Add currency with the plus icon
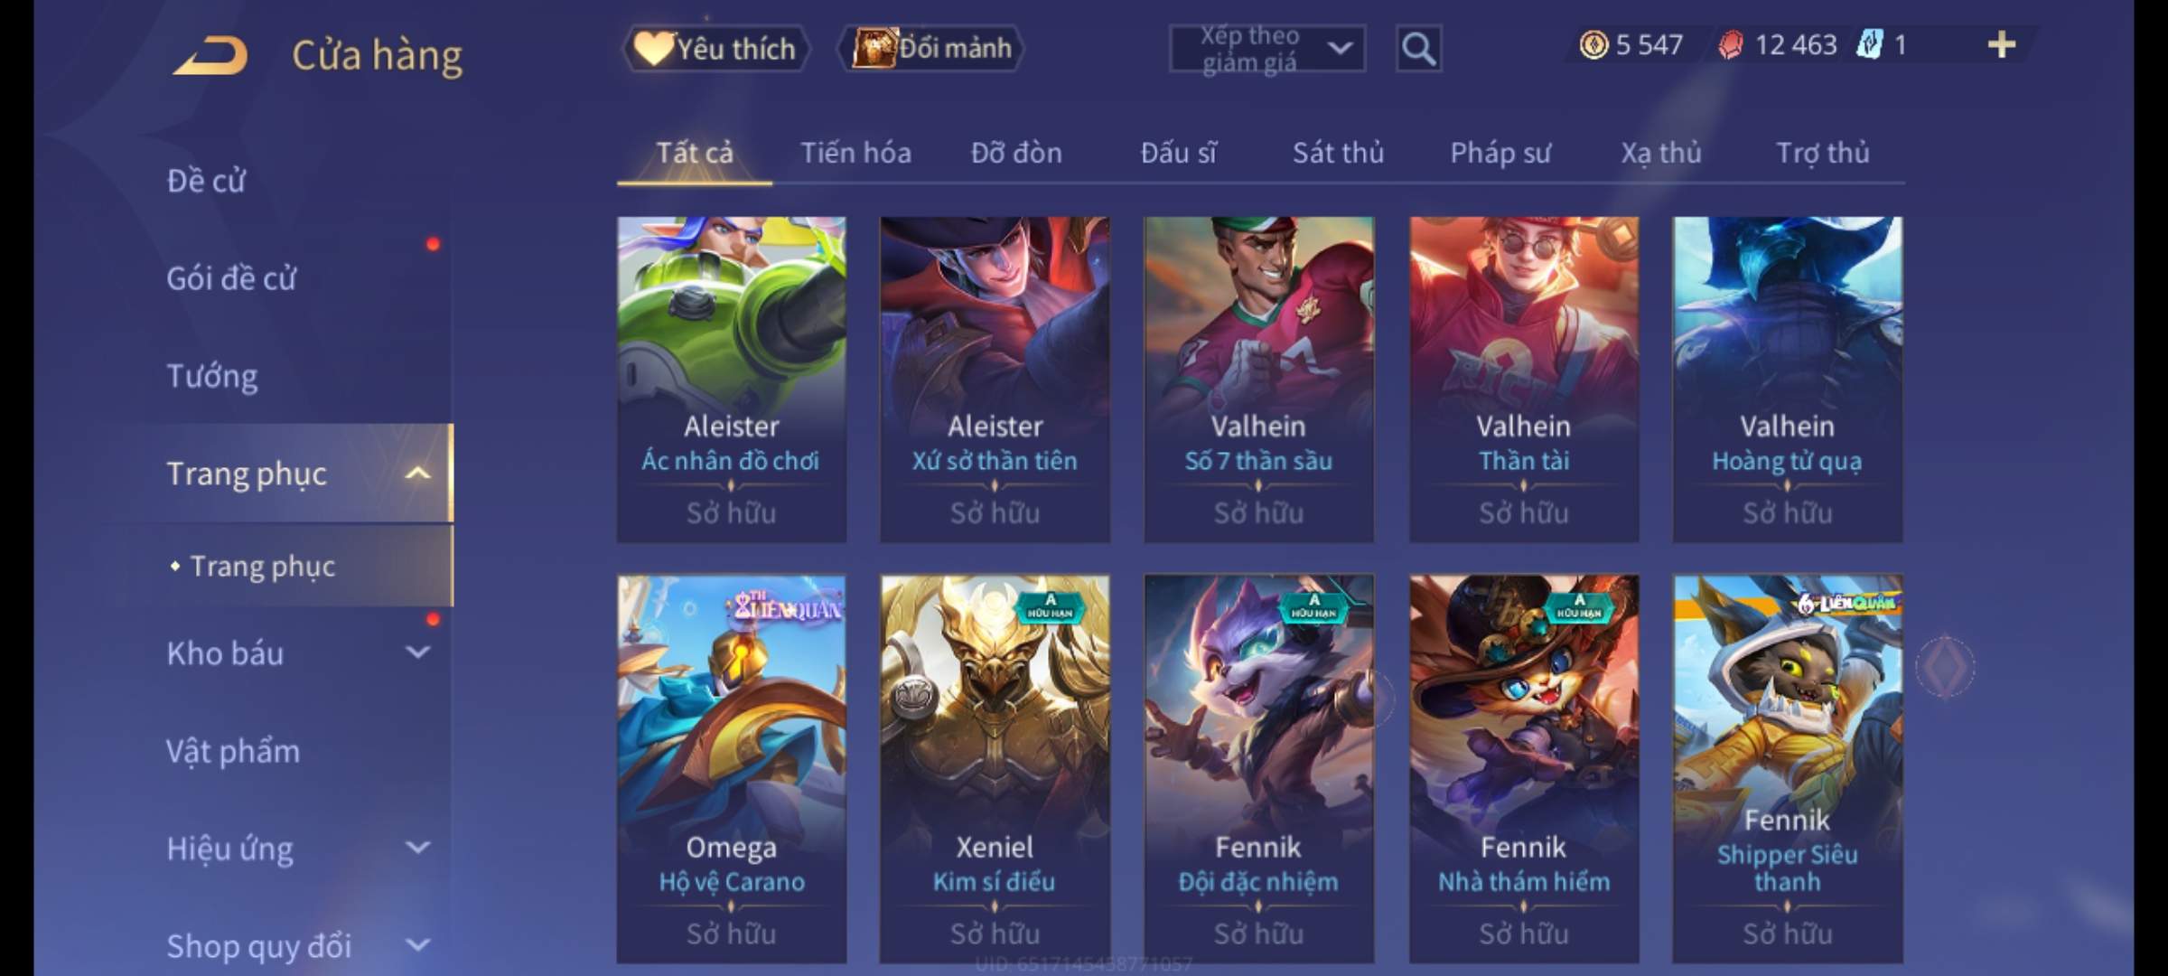2168x976 pixels. pos(2001,44)
